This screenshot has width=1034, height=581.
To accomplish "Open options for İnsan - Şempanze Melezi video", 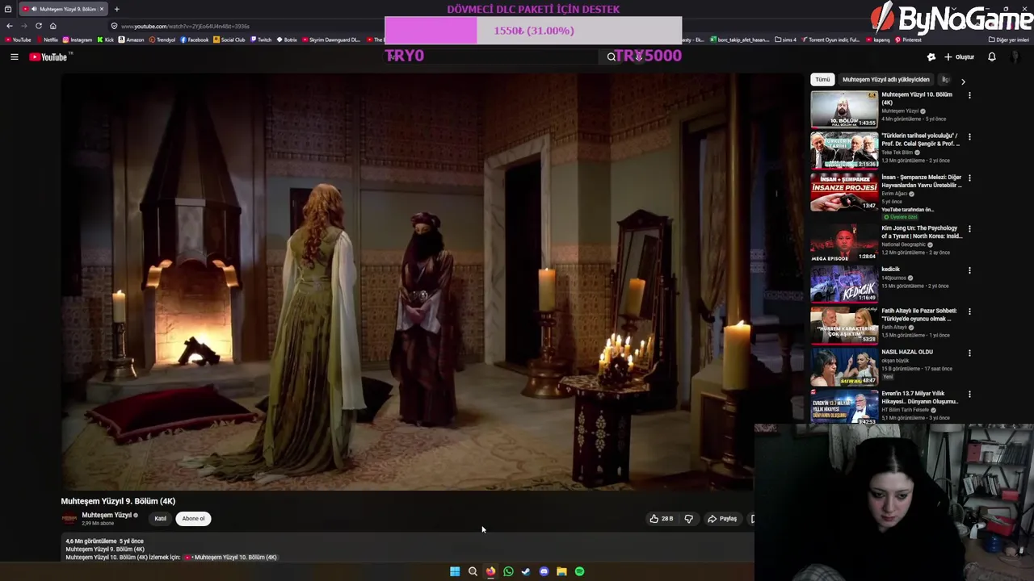I will (x=969, y=178).
